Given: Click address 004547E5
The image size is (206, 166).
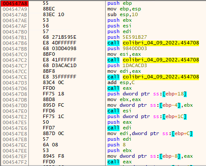Looking at the screenshot, I should [15, 122].
